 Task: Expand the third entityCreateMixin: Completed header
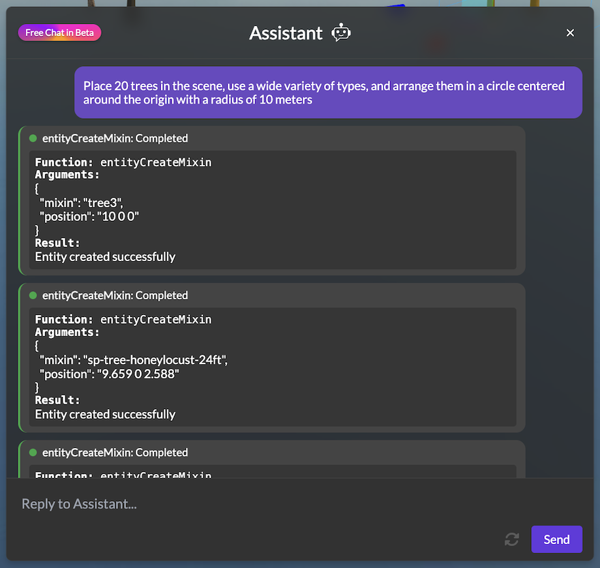tap(115, 452)
